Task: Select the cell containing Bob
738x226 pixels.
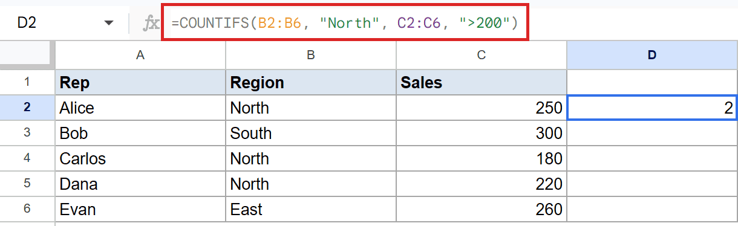Action: click(x=140, y=133)
